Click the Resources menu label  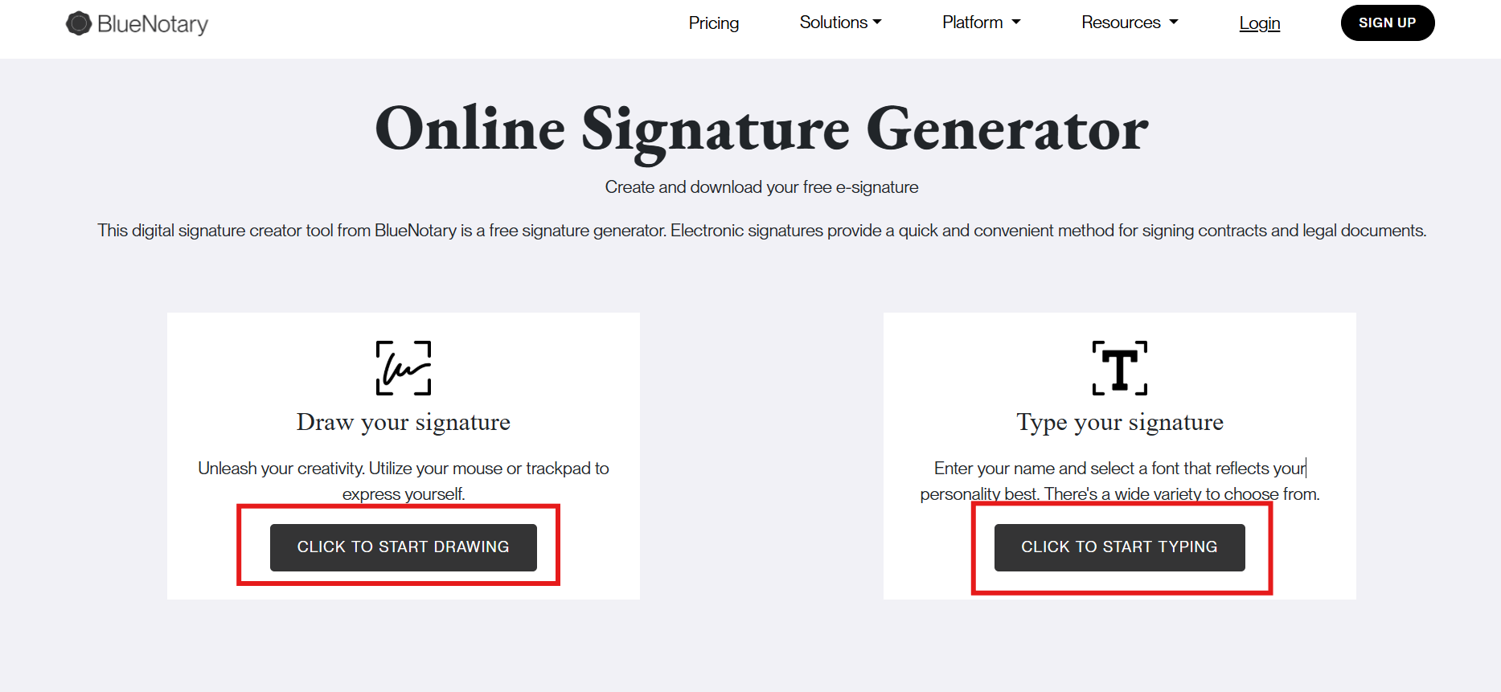pos(1121,23)
